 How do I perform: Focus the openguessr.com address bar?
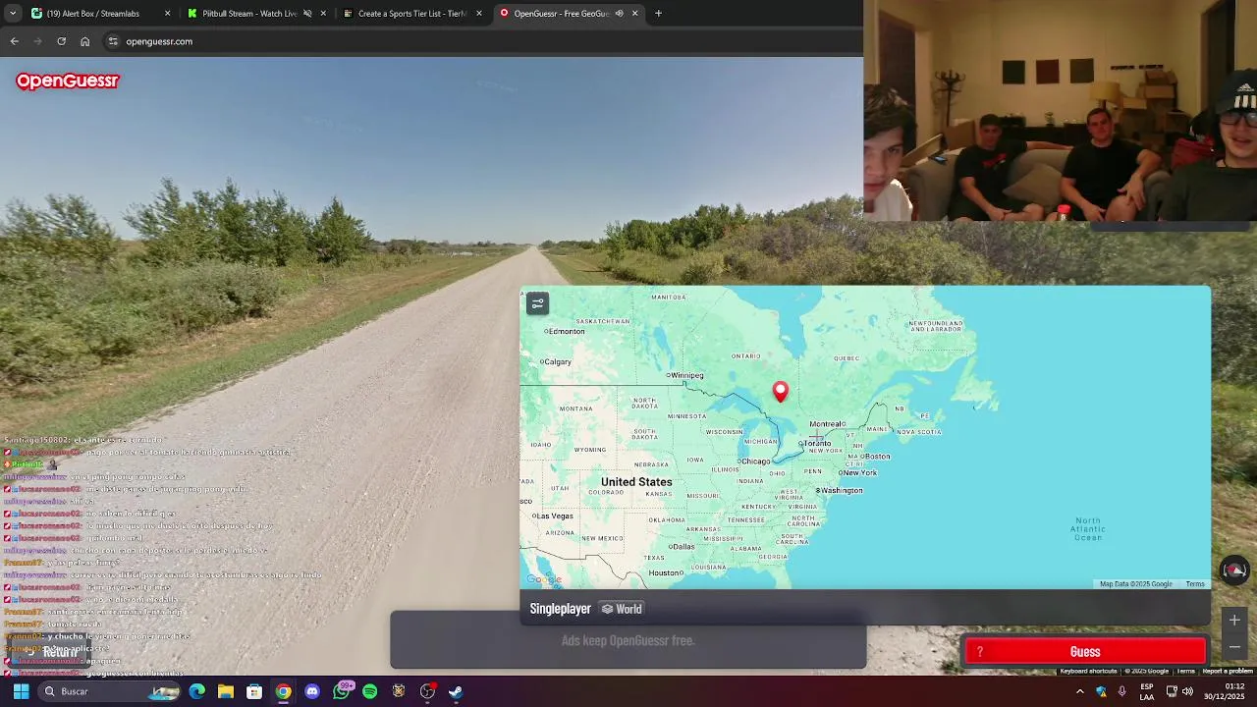tap(481, 41)
